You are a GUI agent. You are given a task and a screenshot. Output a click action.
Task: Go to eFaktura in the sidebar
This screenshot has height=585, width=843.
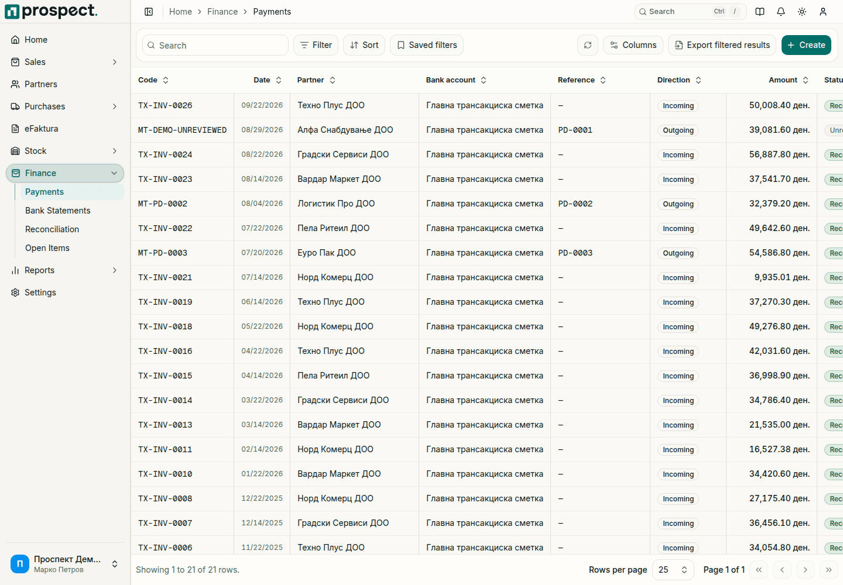coord(65,129)
